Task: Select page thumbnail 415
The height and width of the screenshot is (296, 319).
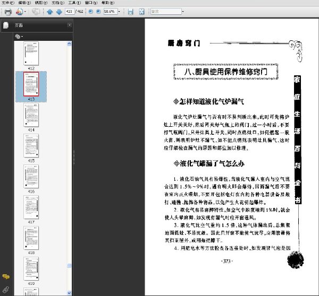Action: pos(31,145)
